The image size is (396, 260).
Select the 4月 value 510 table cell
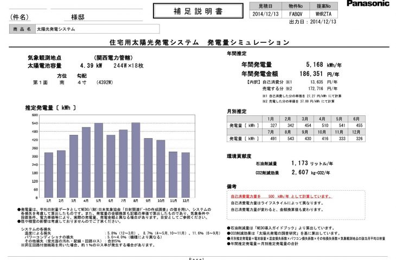point(322,125)
